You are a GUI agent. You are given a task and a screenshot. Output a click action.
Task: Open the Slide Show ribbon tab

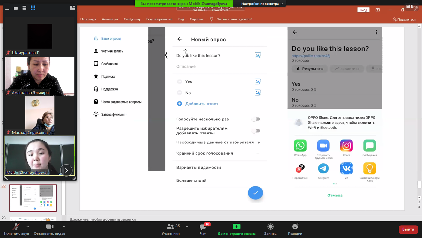tap(132, 19)
